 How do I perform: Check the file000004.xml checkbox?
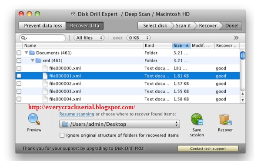point(19,99)
